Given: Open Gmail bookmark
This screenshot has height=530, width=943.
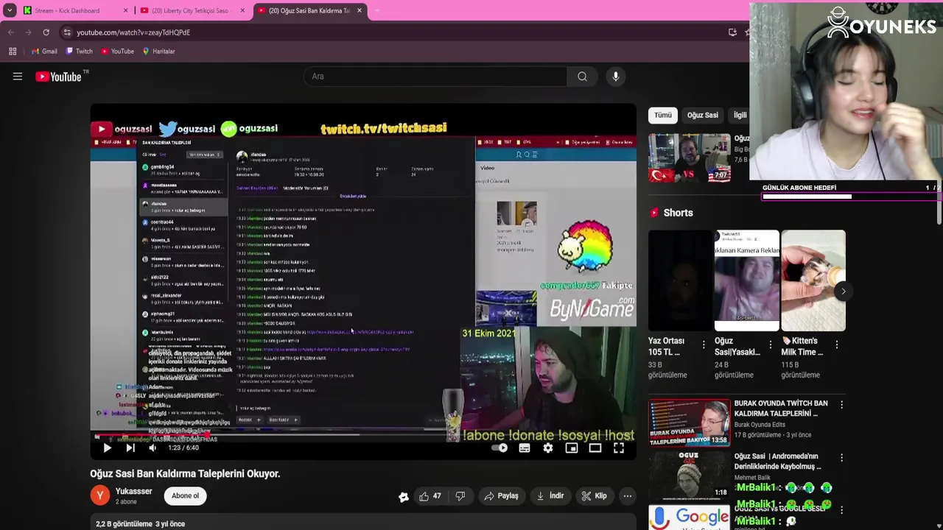Looking at the screenshot, I should click(44, 52).
